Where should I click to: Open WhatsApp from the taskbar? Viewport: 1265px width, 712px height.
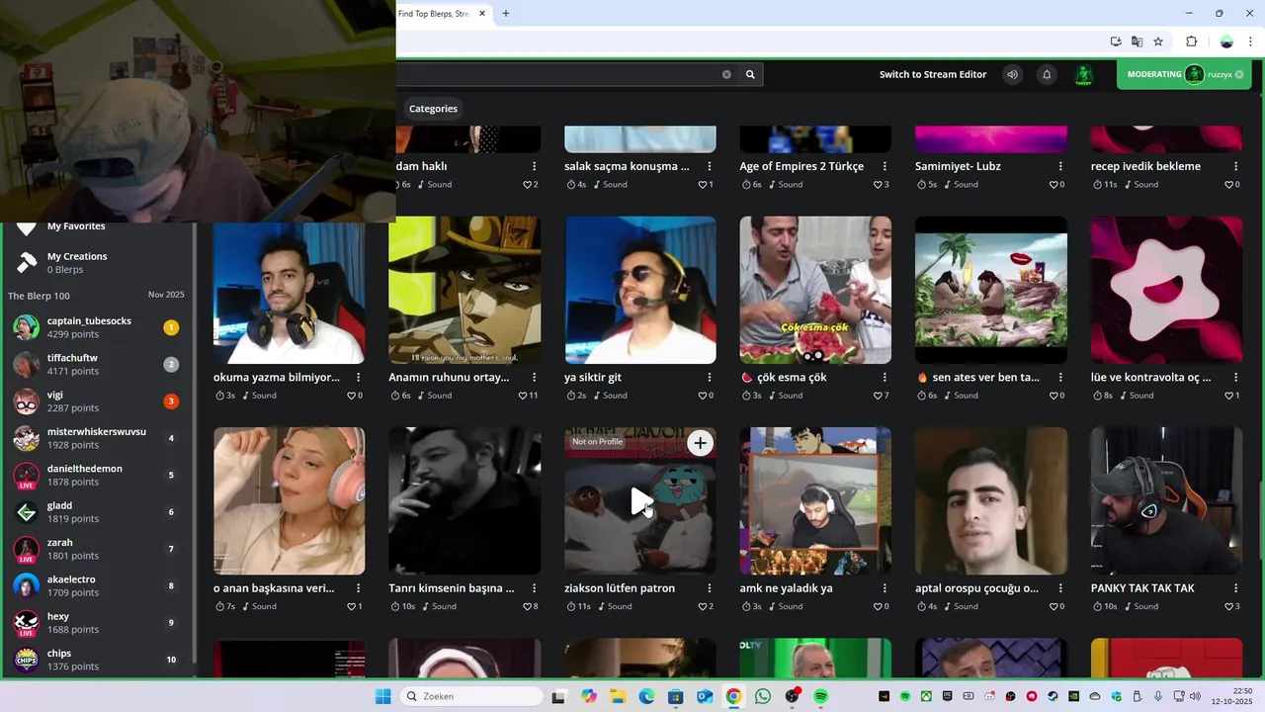[x=762, y=696]
